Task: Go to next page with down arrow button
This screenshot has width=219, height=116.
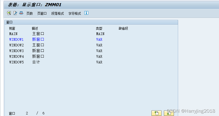Action: coord(169,113)
